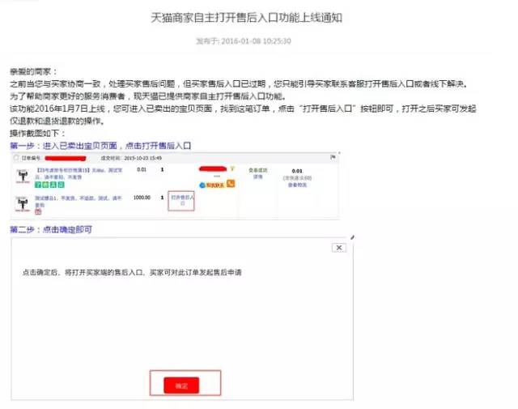Click the 成交时间 2015-10-23 15:49 text

click(x=131, y=158)
